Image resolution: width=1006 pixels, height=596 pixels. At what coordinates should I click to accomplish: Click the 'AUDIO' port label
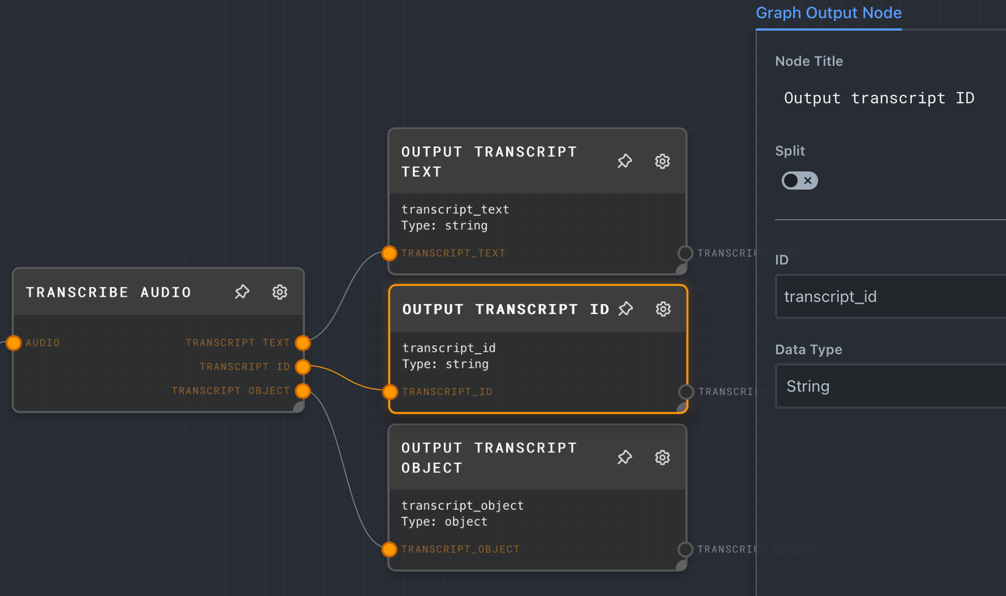point(43,343)
